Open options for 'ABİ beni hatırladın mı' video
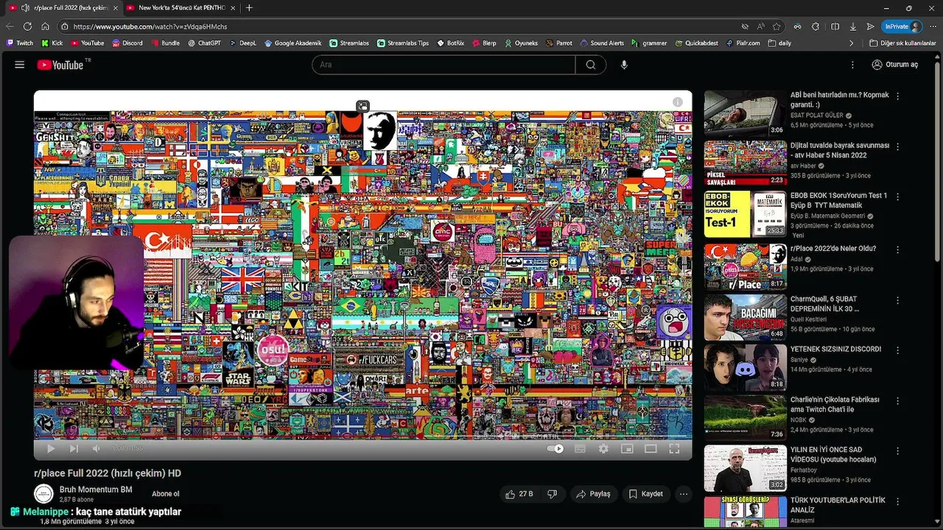Viewport: 943px width, 530px height. (x=897, y=96)
